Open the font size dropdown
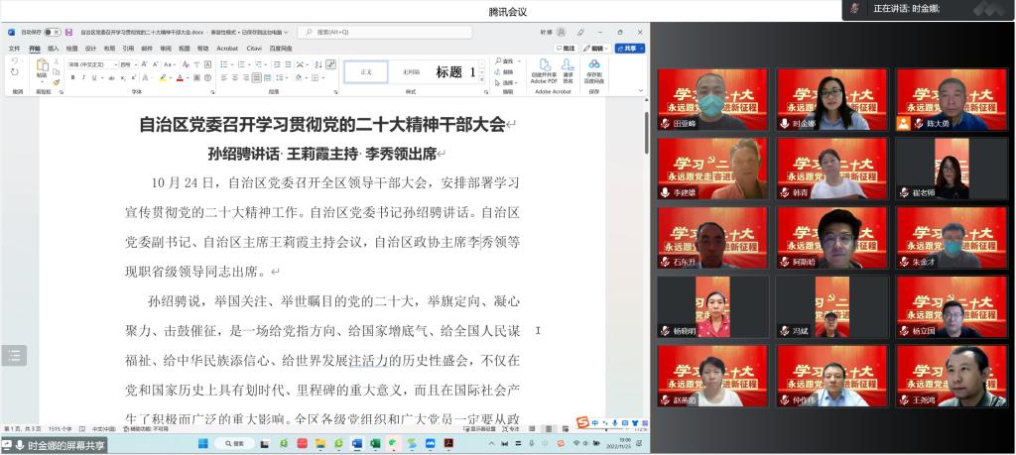This screenshot has width=1016, height=455. coord(137,64)
